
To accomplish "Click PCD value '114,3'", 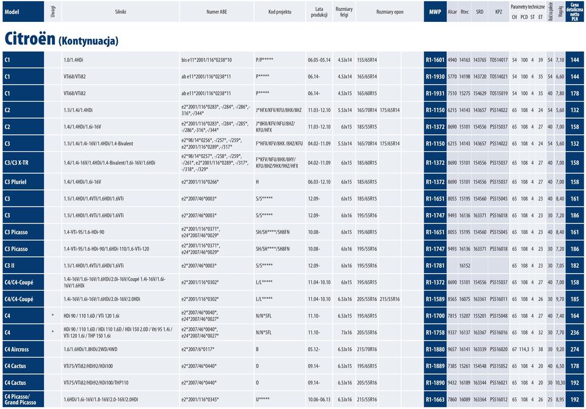I will (524, 349).
